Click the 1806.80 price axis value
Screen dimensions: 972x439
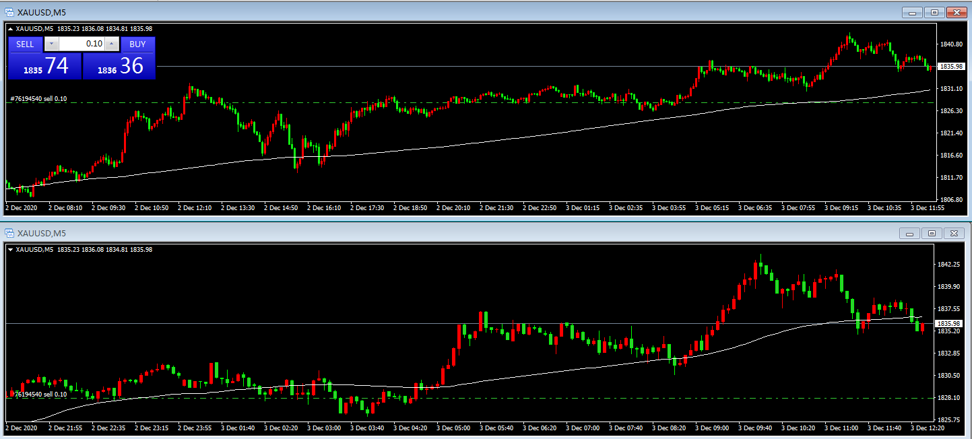950,200
